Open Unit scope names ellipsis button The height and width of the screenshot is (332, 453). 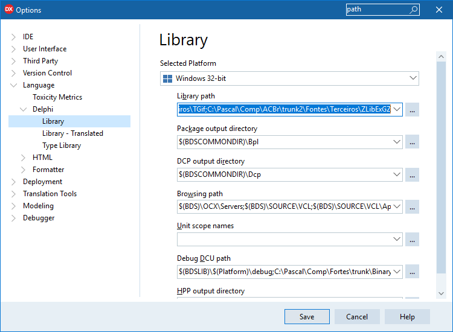point(412,239)
